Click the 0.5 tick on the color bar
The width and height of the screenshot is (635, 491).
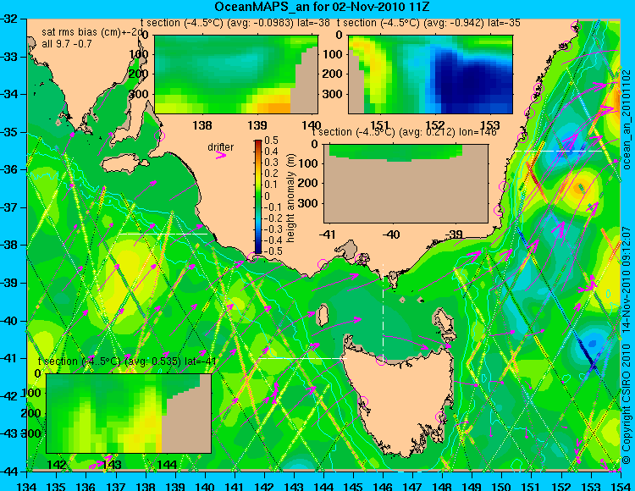pyautogui.click(x=271, y=141)
